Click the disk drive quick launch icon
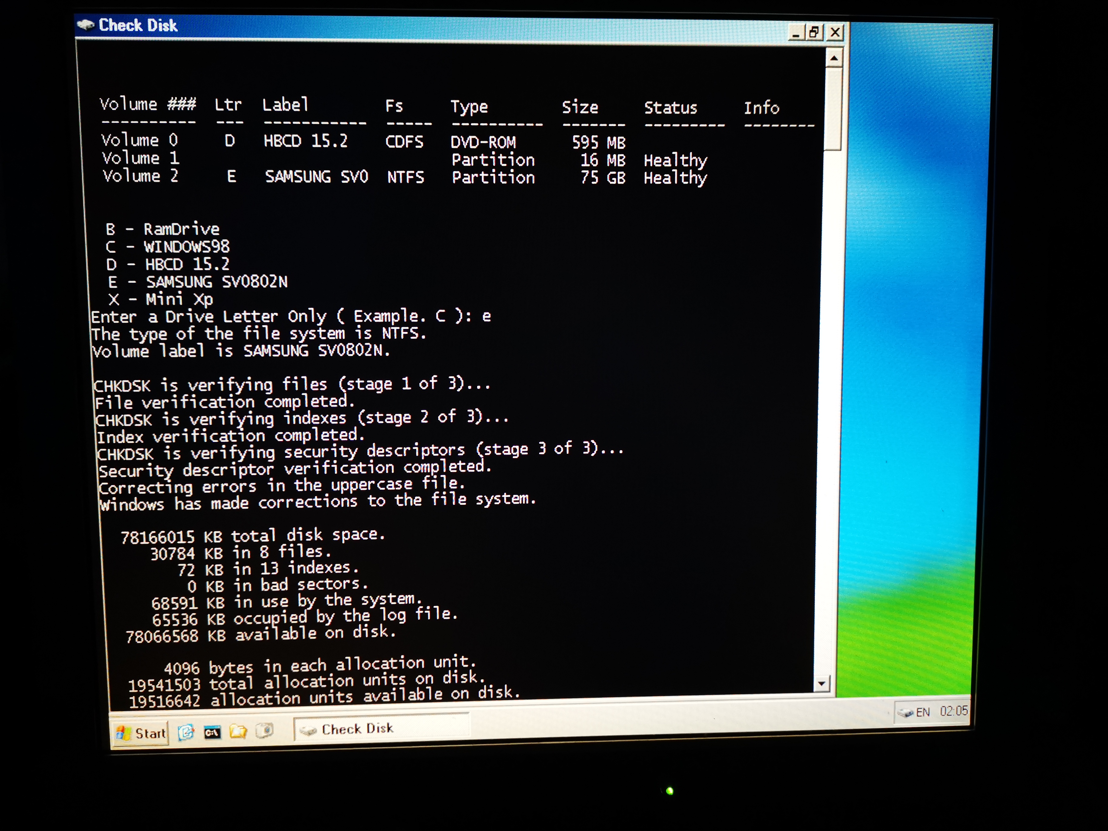 pyautogui.click(x=265, y=731)
